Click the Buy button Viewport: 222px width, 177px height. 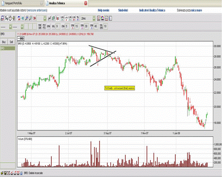pos(4,42)
